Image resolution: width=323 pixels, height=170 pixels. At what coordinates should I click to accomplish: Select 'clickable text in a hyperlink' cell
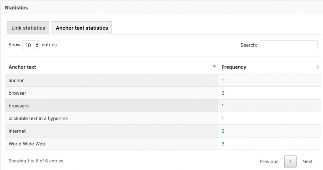[111, 118]
